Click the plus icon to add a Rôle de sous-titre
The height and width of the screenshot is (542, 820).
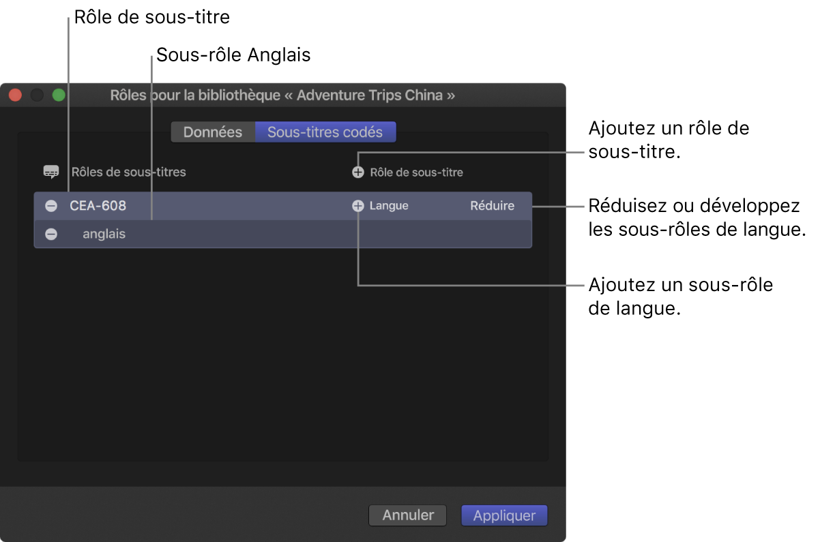tap(358, 172)
